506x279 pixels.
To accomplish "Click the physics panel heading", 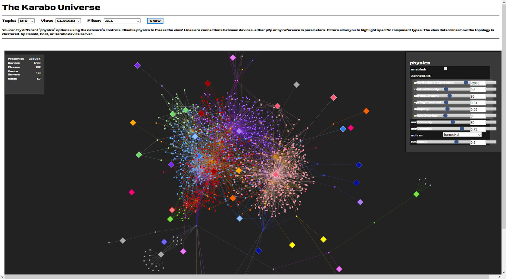I will [x=420, y=63].
